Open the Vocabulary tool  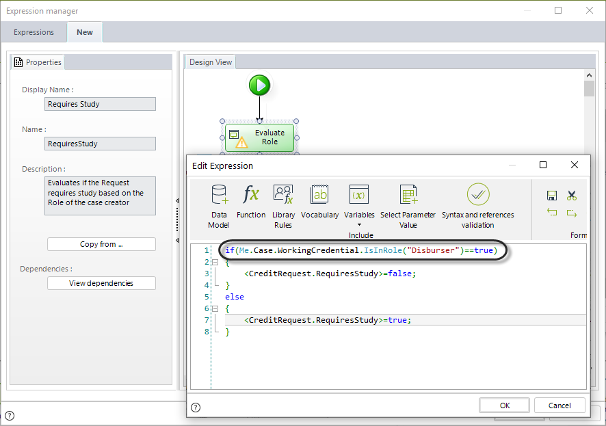(319, 202)
